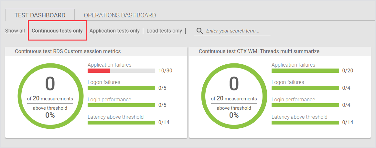Click Logon failures bar in RDS card
This screenshot has width=376, height=148.
click(122, 88)
